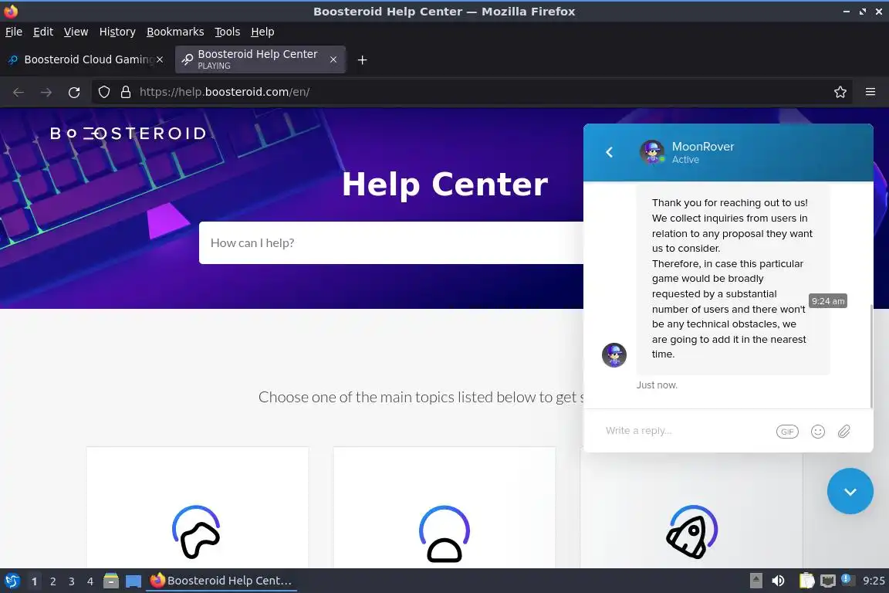Image resolution: width=889 pixels, height=593 pixels.
Task: Go back with the browser back arrow
Action: (19, 92)
